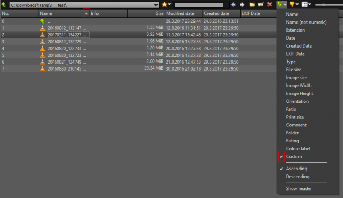Choose File size in the sort menu

pyautogui.click(x=293, y=70)
